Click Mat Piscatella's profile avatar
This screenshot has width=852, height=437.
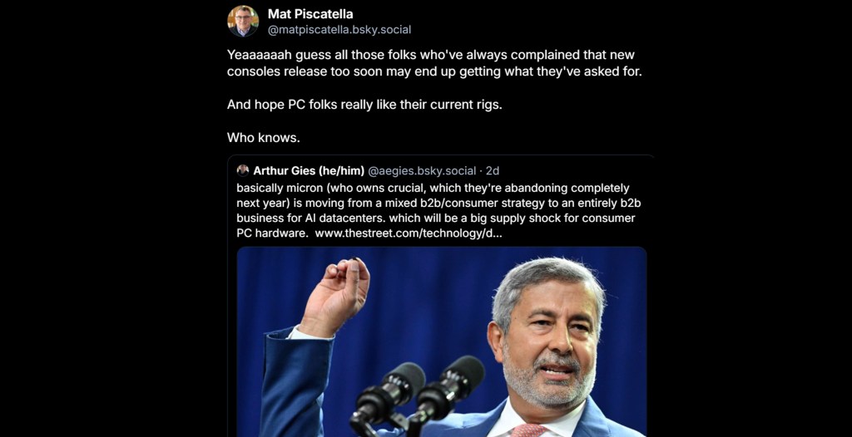pos(243,21)
